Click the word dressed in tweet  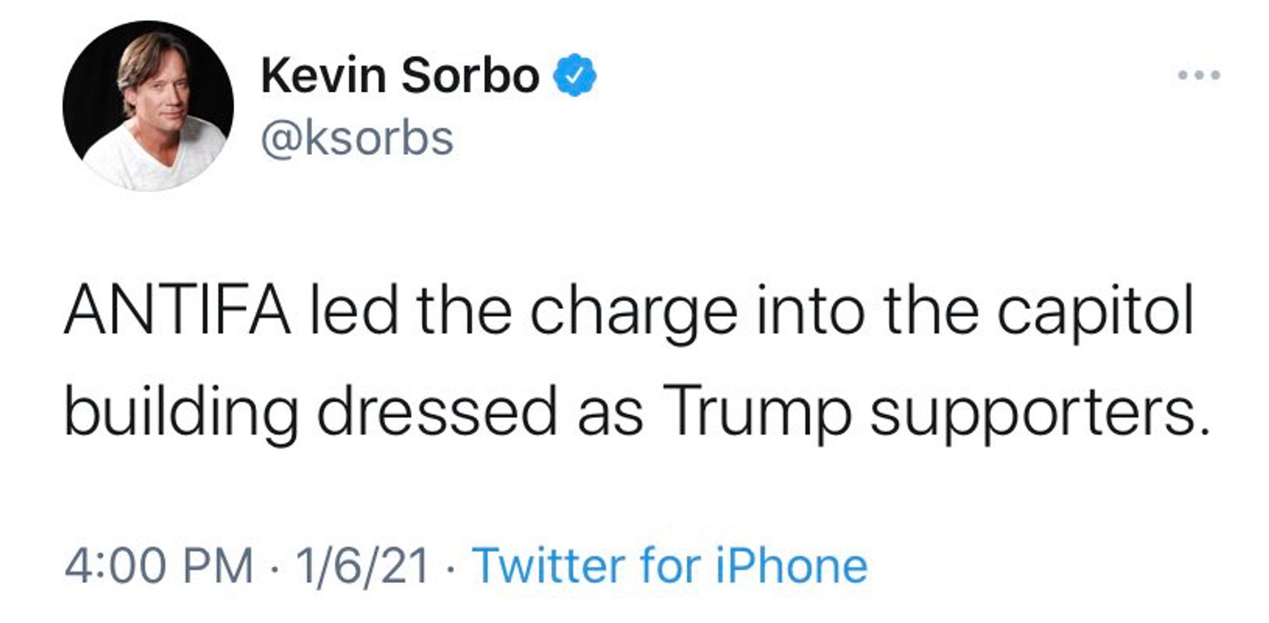point(437,412)
